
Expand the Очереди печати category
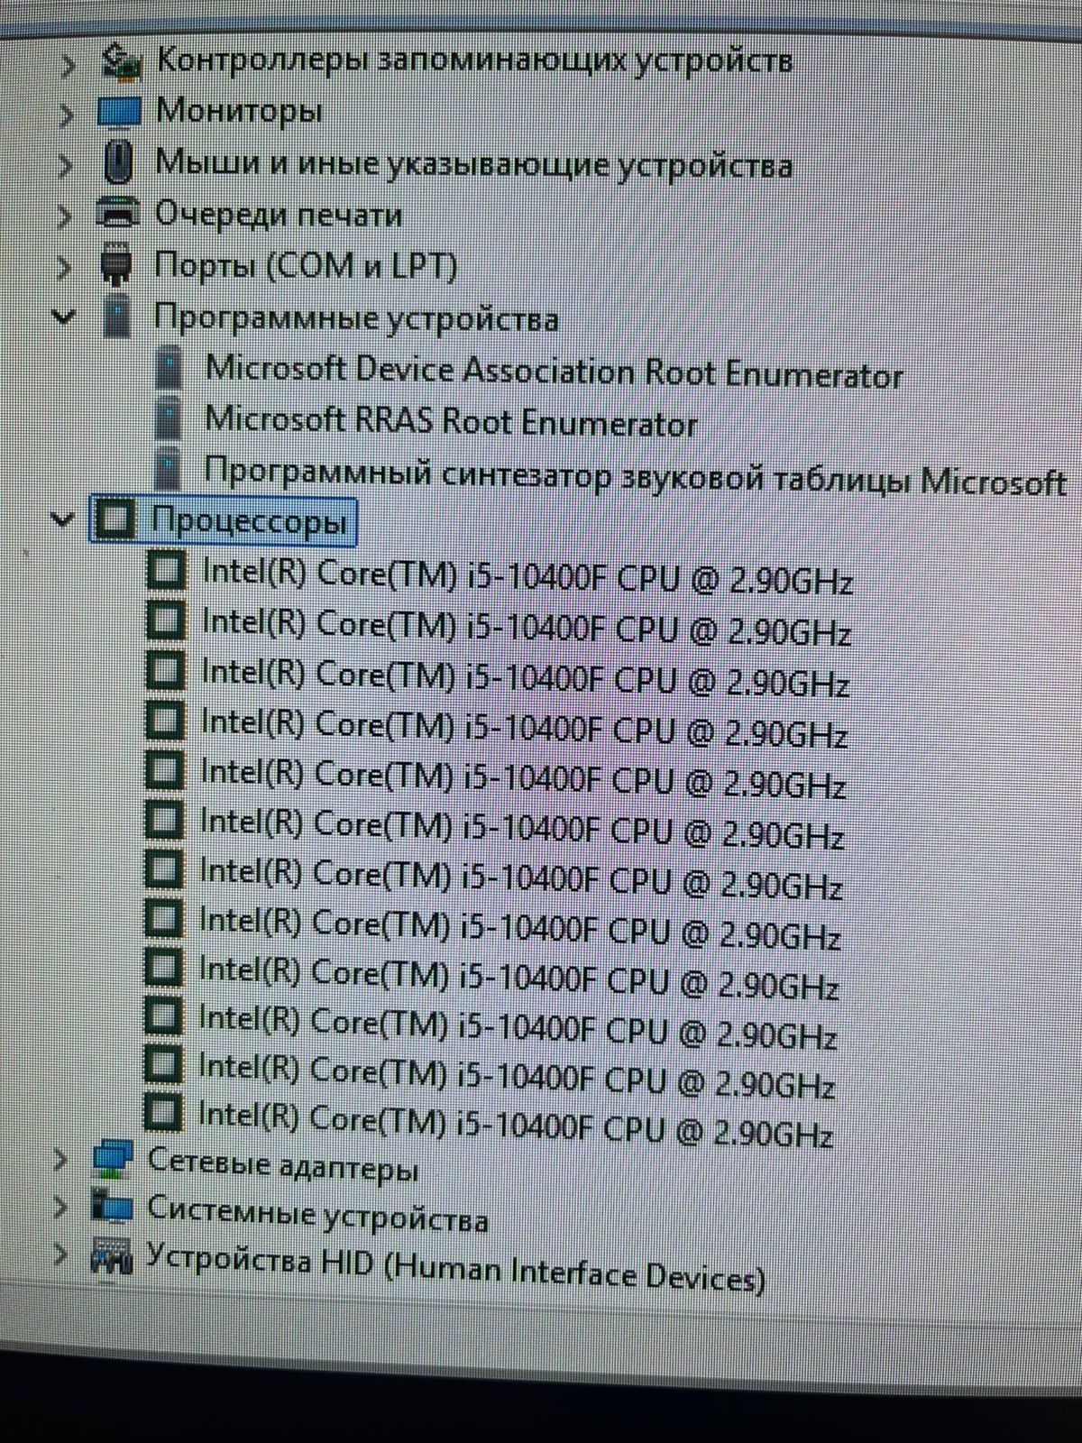click(x=62, y=216)
